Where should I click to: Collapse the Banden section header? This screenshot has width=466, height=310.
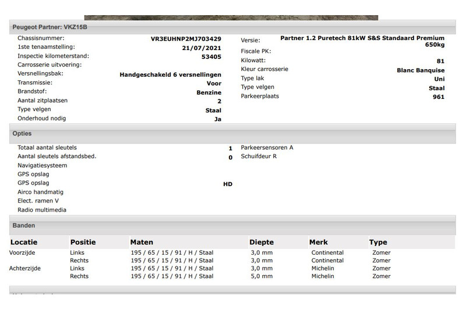click(24, 225)
